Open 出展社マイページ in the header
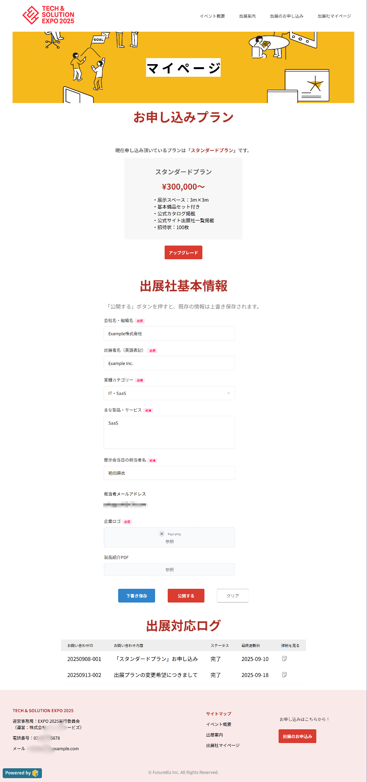The width and height of the screenshot is (367, 782). click(x=334, y=16)
